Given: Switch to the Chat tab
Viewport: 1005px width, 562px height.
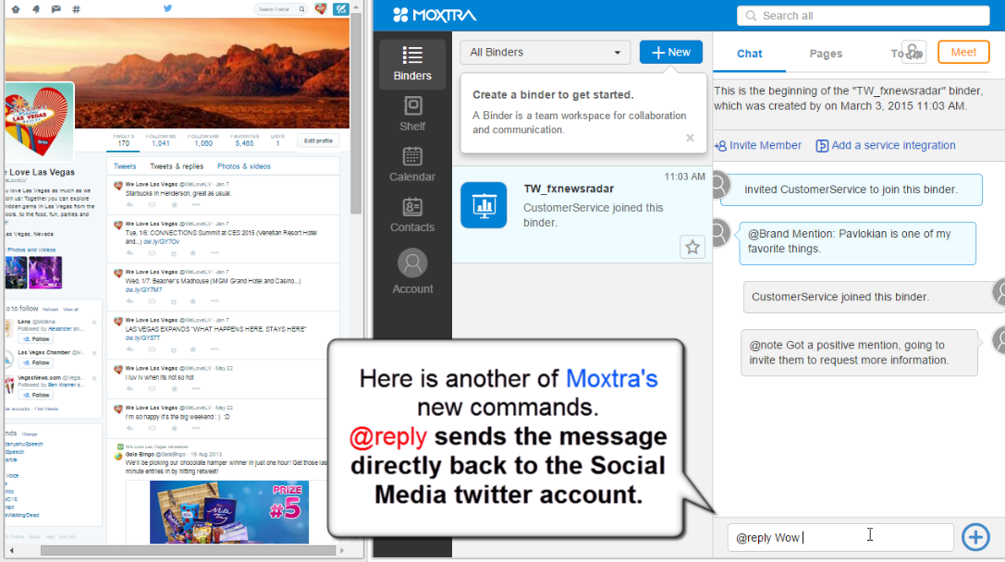Looking at the screenshot, I should [749, 54].
